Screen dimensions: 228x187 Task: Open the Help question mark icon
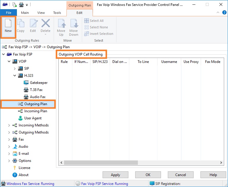click(224, 13)
